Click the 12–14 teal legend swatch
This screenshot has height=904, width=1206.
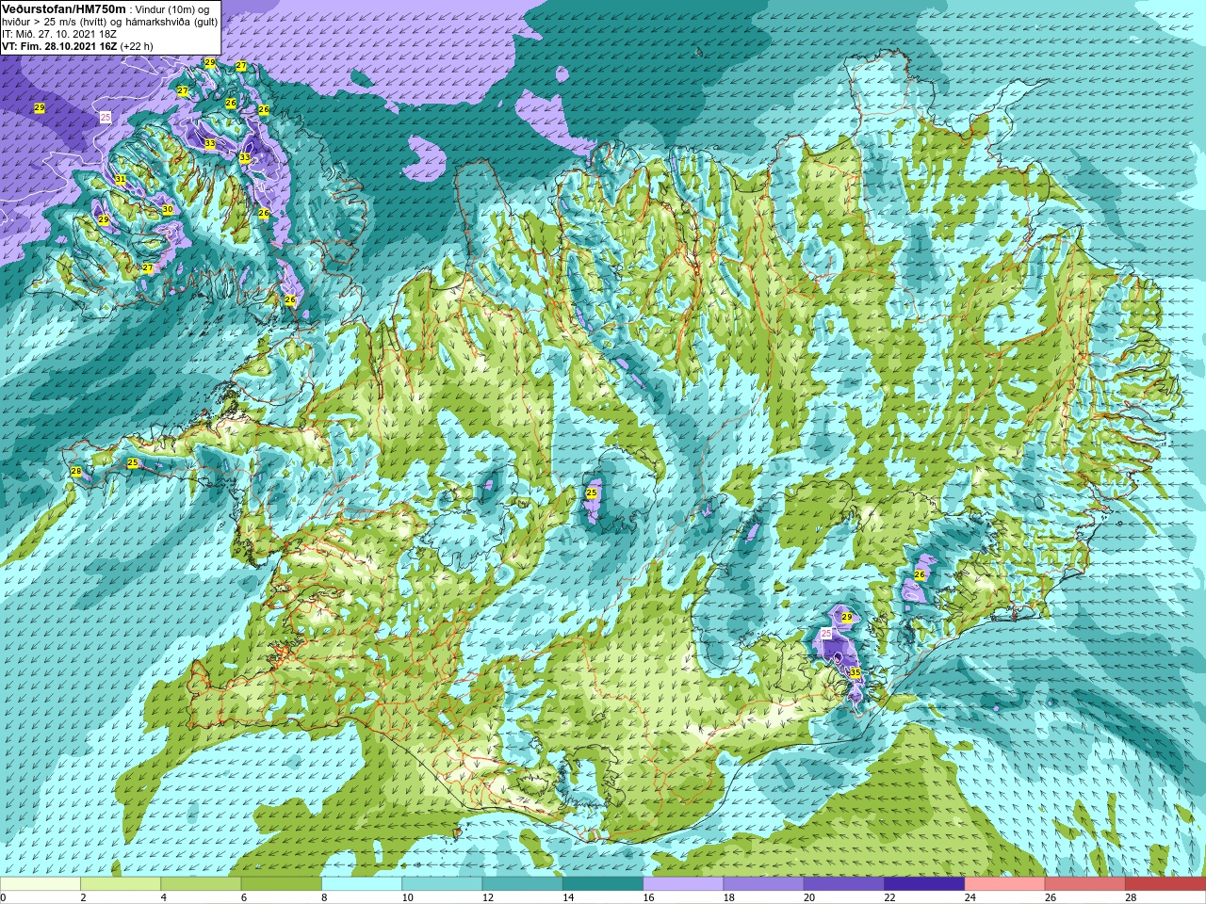point(522,884)
